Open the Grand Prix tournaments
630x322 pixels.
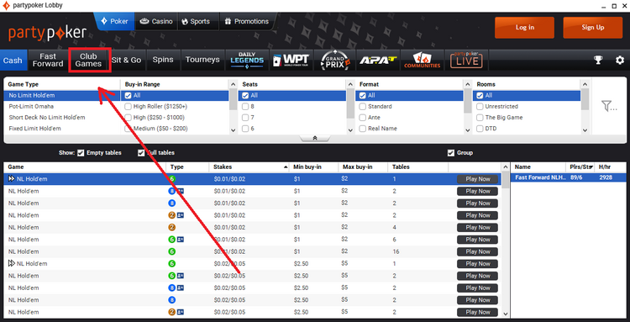pyautogui.click(x=335, y=60)
